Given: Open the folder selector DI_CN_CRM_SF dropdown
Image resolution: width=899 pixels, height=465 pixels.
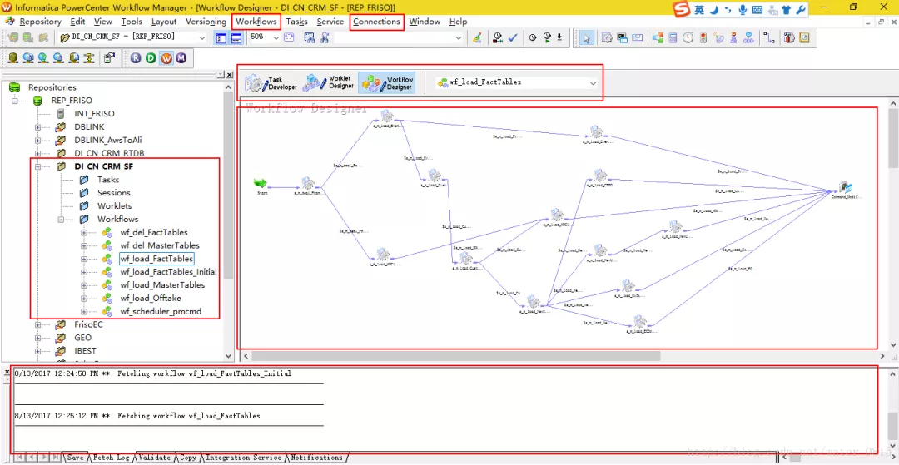Looking at the screenshot, I should point(201,37).
